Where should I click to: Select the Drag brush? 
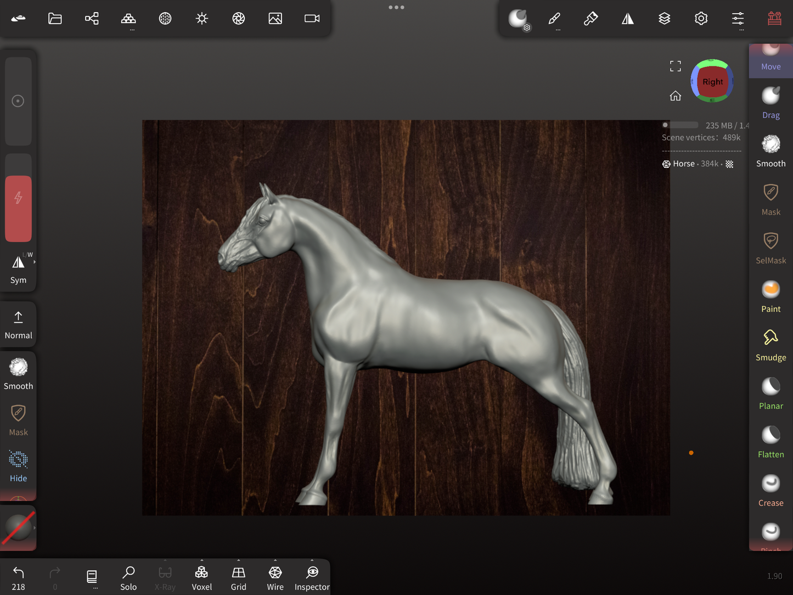[x=770, y=103]
